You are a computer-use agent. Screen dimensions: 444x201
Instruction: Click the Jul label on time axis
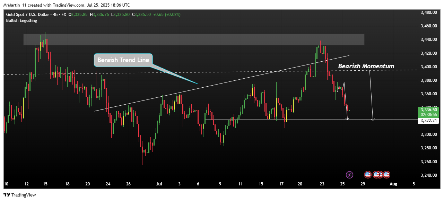159,184
